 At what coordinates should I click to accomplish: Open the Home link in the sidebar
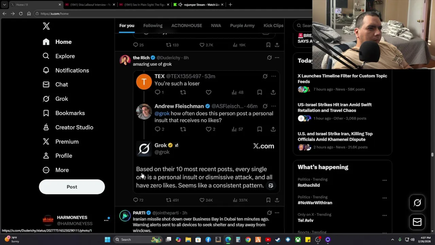[57, 42]
